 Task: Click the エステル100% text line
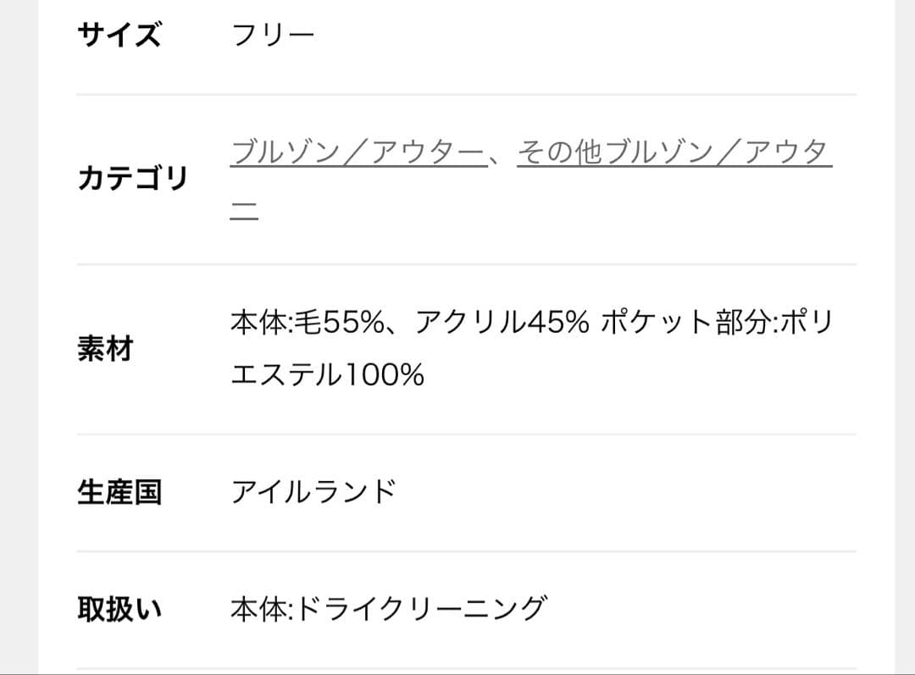pyautogui.click(x=327, y=374)
